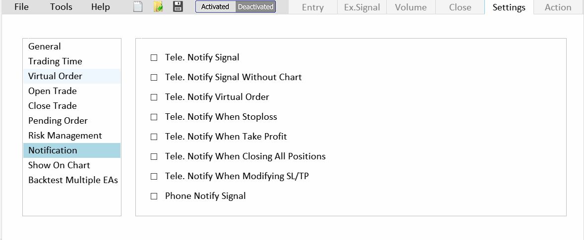
Task: Switch EA state to Deactivated
Action: pos(255,7)
